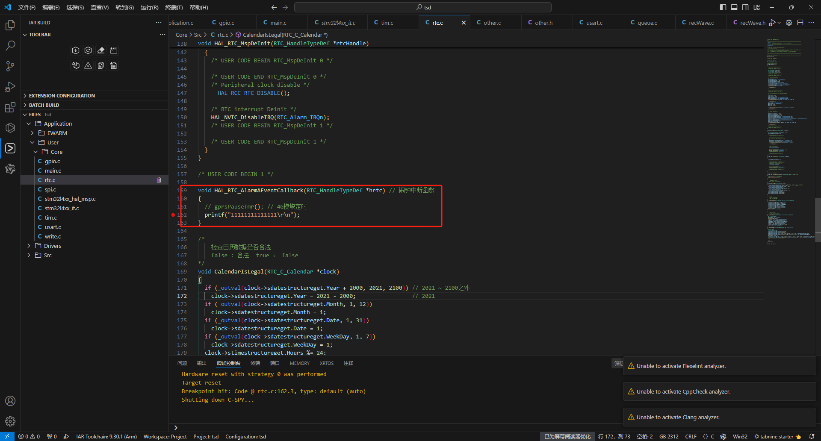821x441 pixels.
Task: Open the 运行(R) menu
Action: (x=149, y=7)
